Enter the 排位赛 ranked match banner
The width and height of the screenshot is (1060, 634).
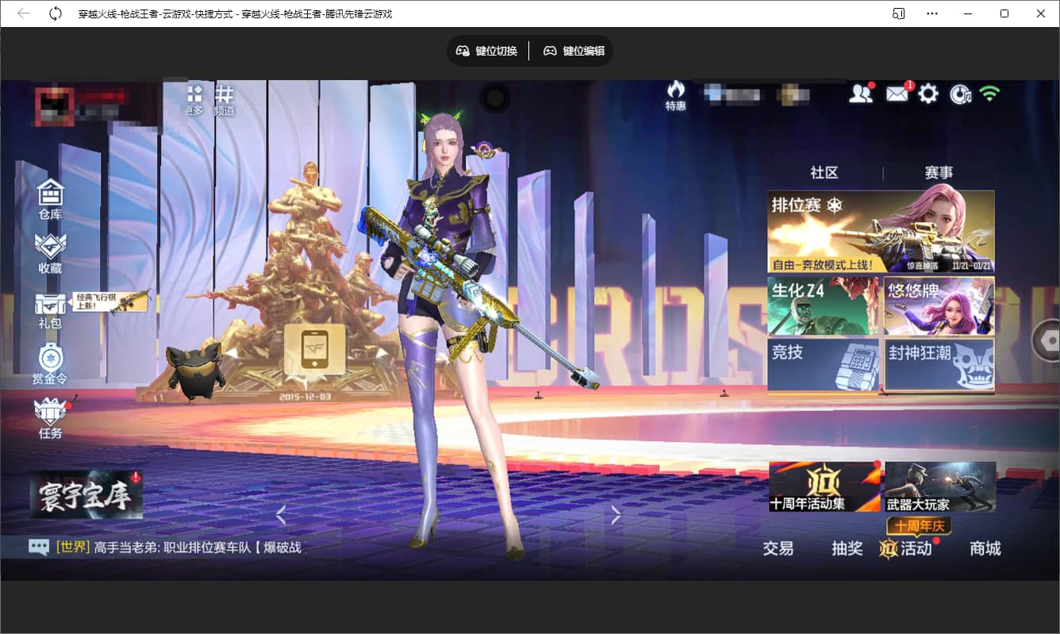881,232
